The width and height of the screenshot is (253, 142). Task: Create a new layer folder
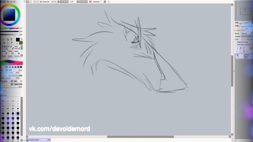pyautogui.click(x=244, y=48)
